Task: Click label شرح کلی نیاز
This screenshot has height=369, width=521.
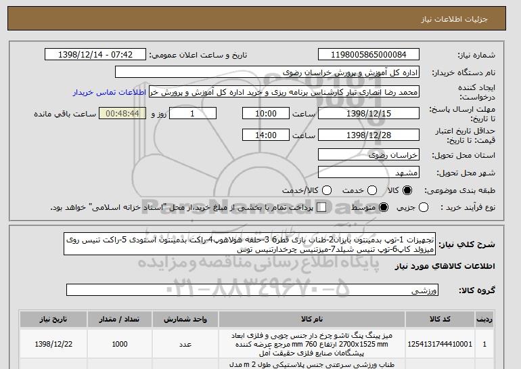Action: pyautogui.click(x=466, y=244)
